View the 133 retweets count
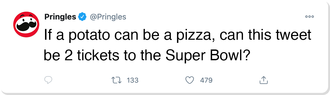 133,80
